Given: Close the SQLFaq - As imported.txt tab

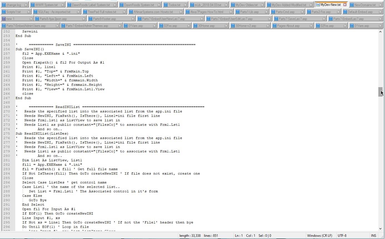Looking at the screenshot, I should (78, 12).
